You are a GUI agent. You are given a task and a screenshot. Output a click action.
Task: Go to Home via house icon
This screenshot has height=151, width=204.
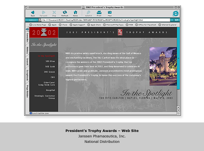75,13
